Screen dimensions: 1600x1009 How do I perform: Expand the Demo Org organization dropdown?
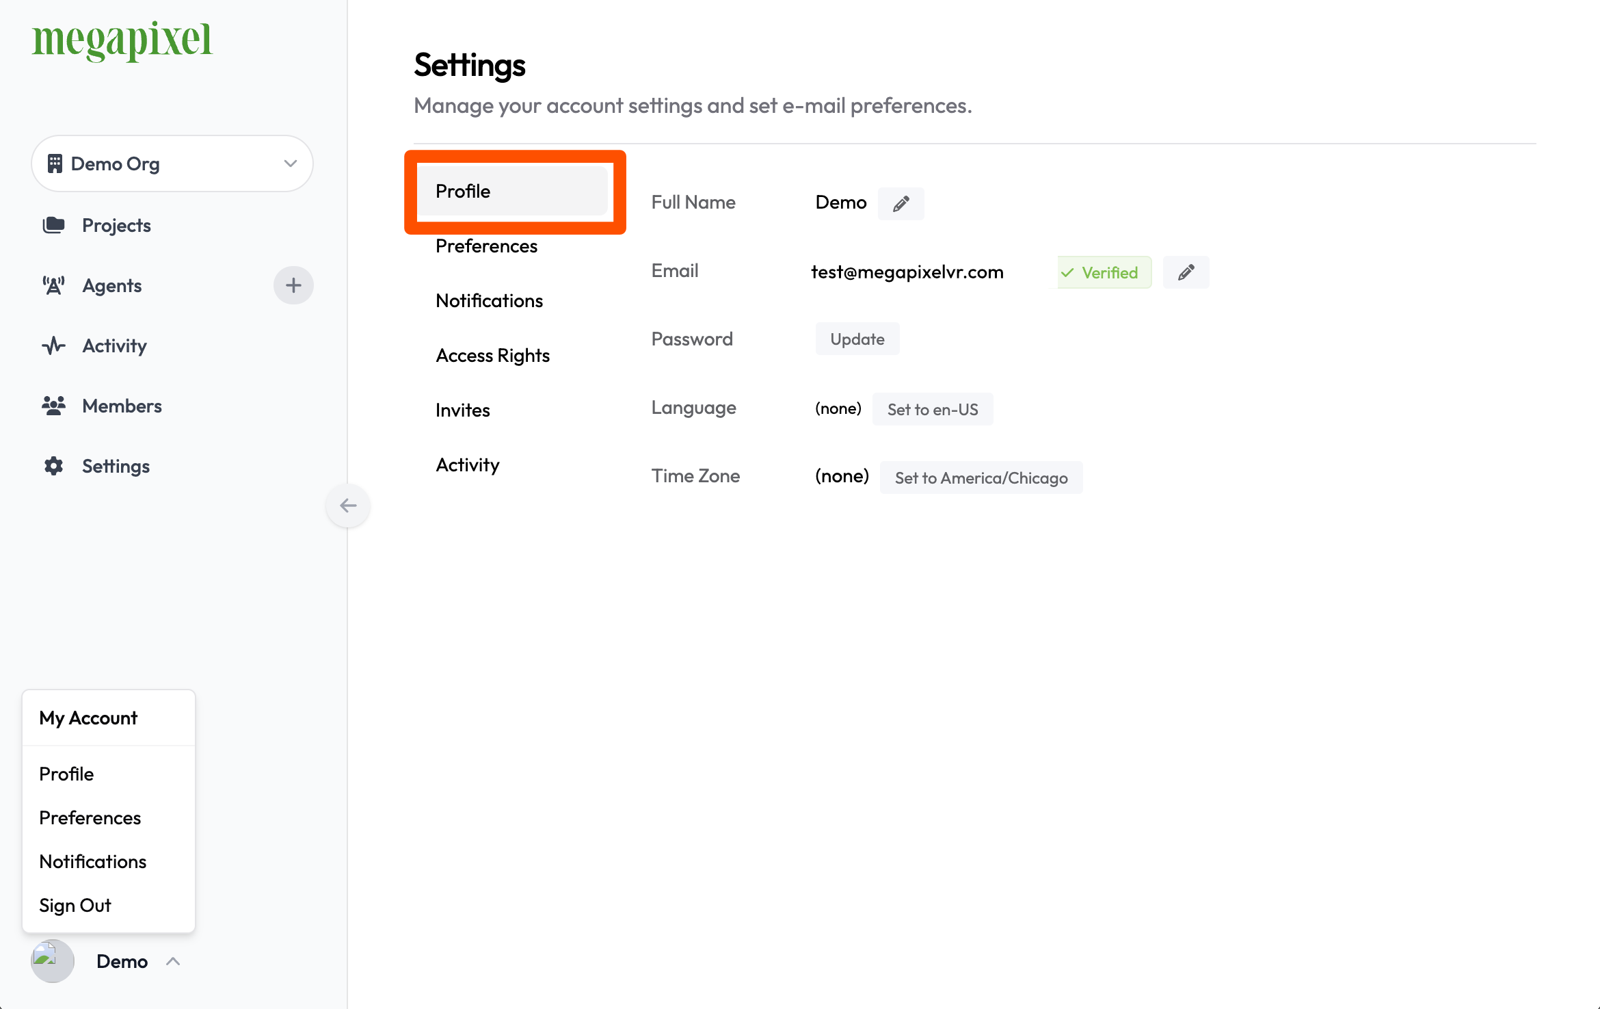click(174, 163)
